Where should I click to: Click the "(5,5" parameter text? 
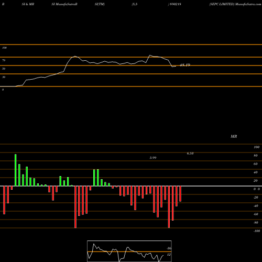tap(135, 4)
